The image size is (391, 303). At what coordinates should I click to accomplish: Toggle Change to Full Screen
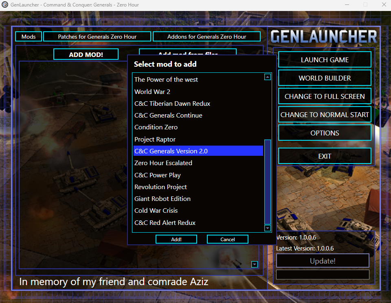tap(325, 96)
